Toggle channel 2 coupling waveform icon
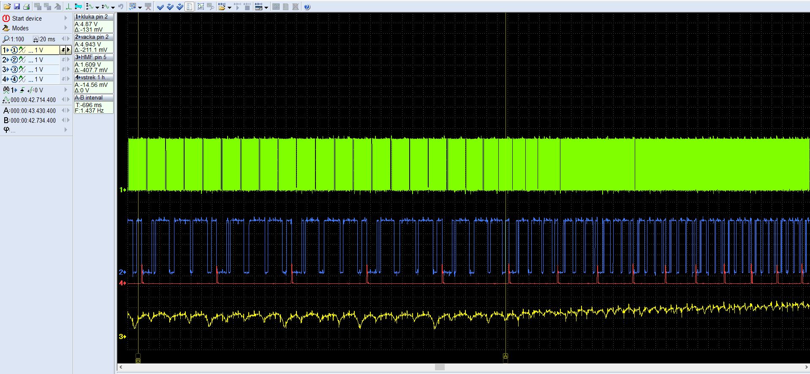Screen dimensions: 810x374 pyautogui.click(x=22, y=60)
